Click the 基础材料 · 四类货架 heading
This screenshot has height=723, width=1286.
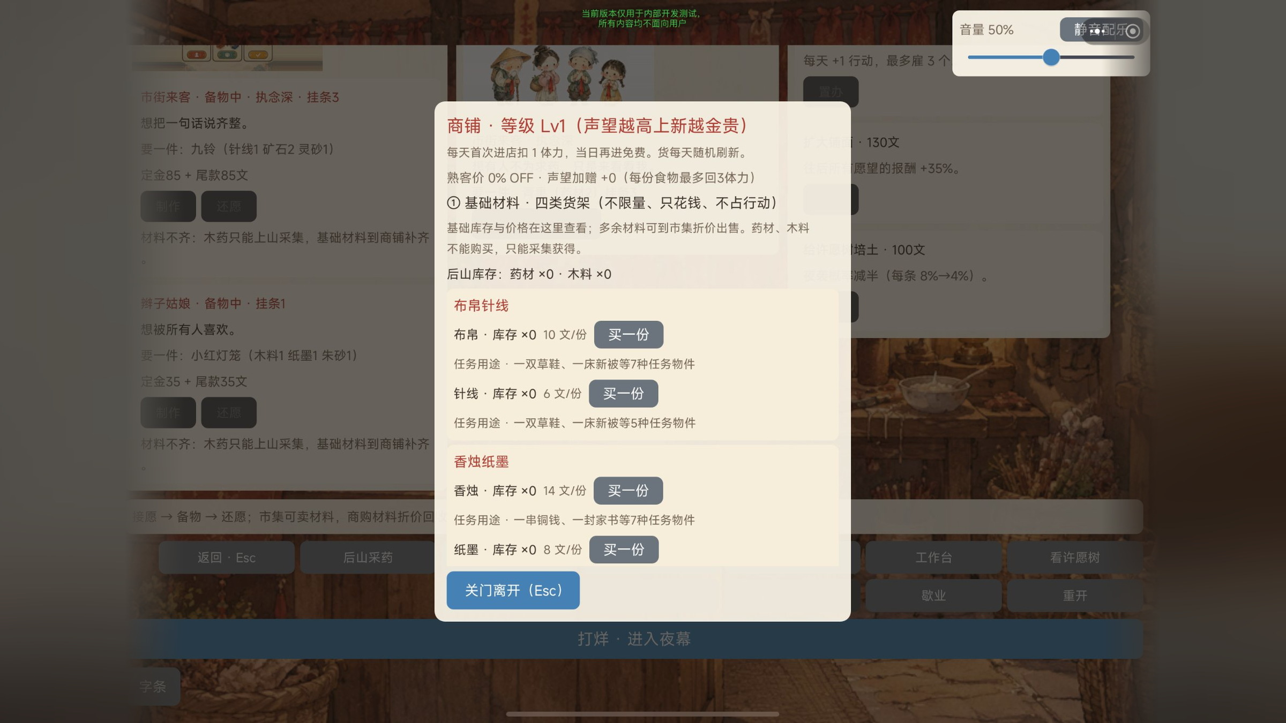pyautogui.click(x=612, y=203)
